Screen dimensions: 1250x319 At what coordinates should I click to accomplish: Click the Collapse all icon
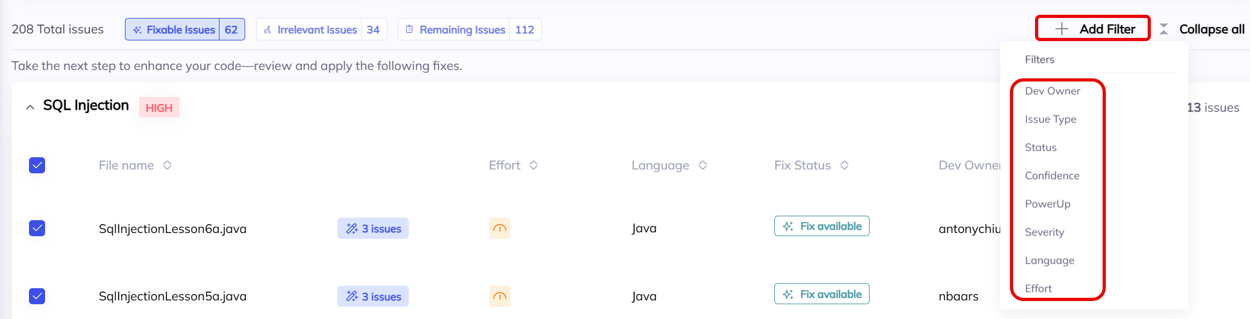pyautogui.click(x=1164, y=30)
